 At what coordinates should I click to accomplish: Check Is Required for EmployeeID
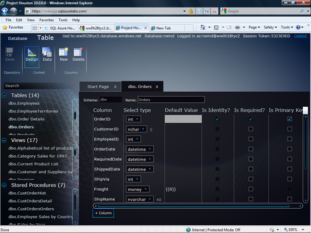(x=251, y=139)
